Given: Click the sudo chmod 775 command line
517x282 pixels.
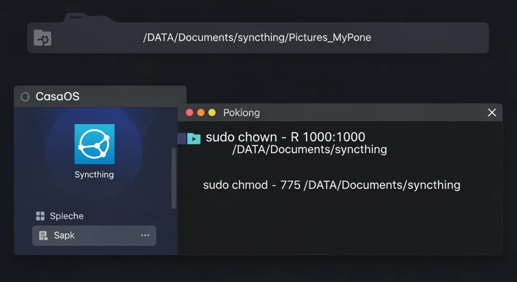Looking at the screenshot, I should pos(331,185).
